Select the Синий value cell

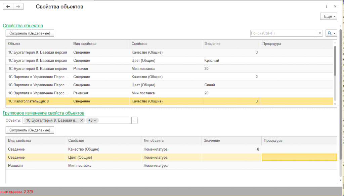tap(231, 85)
